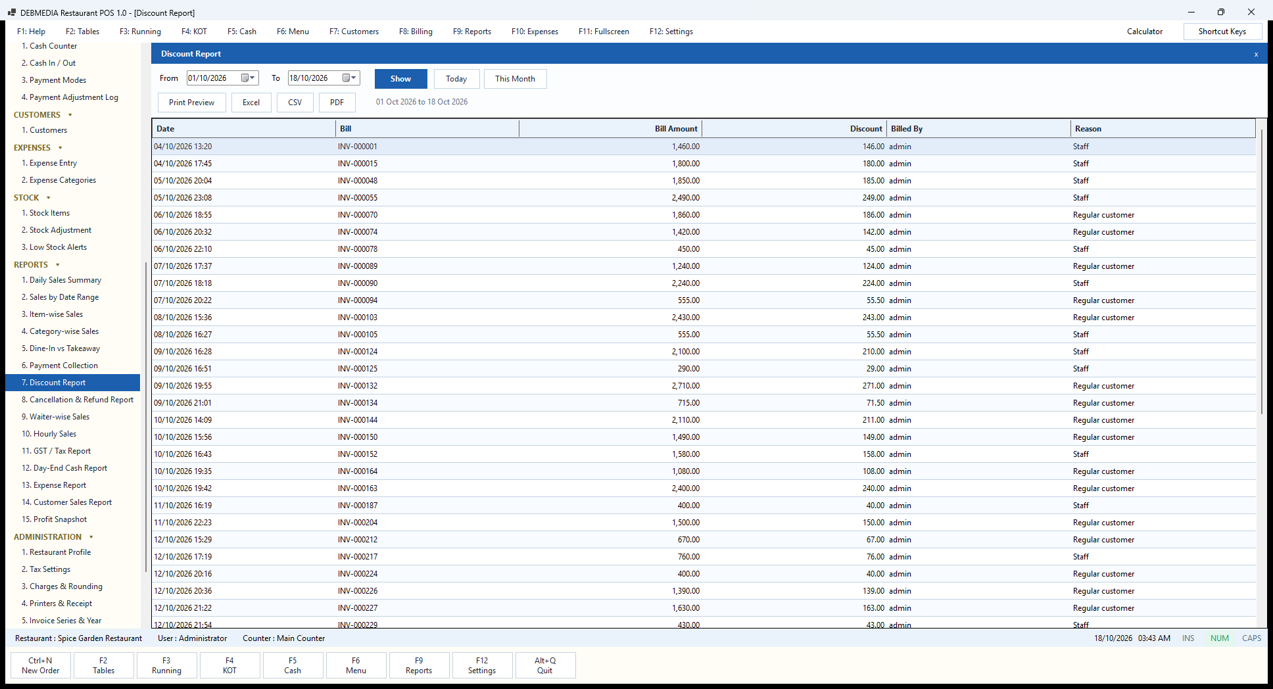The width and height of the screenshot is (1273, 689).
Task: Open Expense Categories in sidebar
Action: pos(59,180)
